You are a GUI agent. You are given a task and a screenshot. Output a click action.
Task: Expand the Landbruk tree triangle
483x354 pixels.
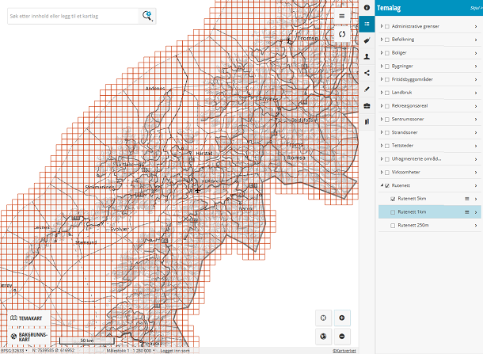coord(381,93)
